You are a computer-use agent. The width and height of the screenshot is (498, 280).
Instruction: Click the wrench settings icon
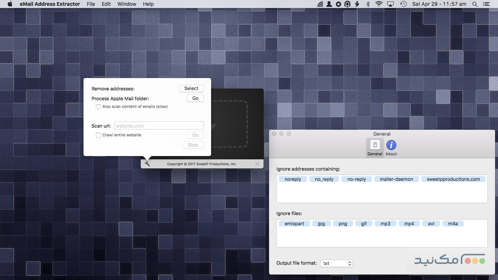pos(147,164)
